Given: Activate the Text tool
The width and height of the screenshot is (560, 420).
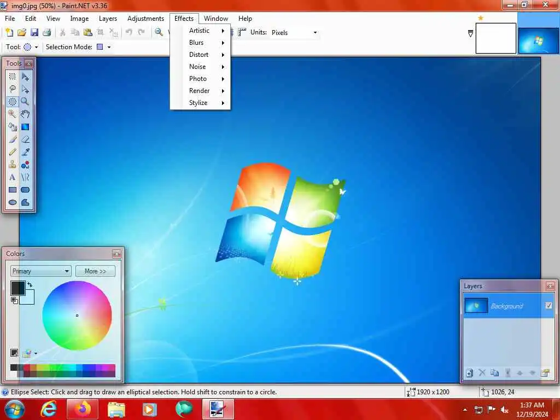Looking at the screenshot, I should pos(13,177).
